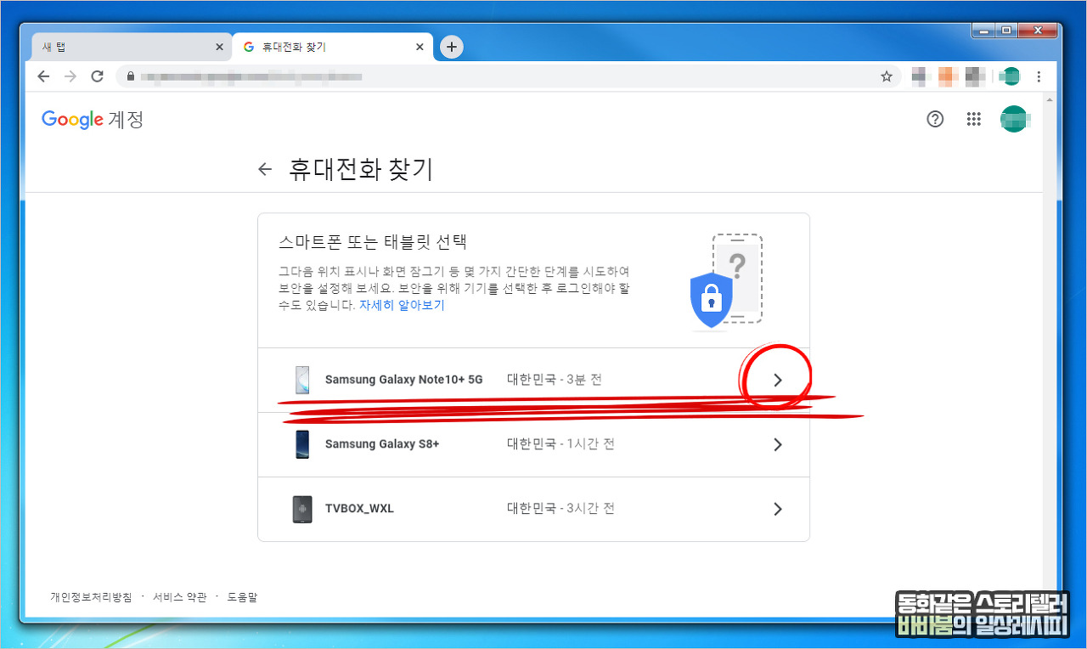This screenshot has width=1087, height=649.
Task: Go back with browser back arrow
Action: tap(43, 76)
